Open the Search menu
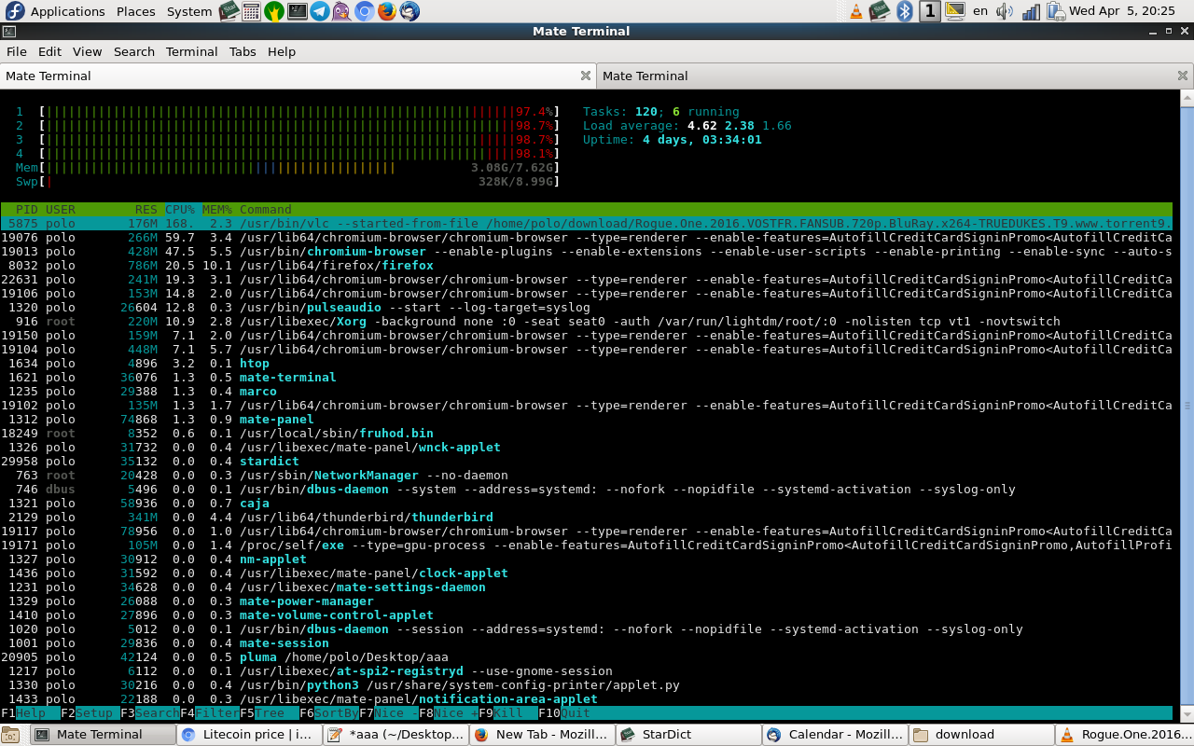Screen dimensions: 1194x746 pyautogui.click(x=134, y=51)
